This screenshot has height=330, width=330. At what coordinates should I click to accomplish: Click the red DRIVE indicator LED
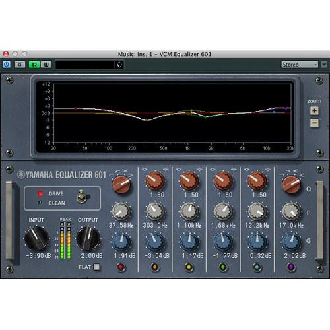pos(40,193)
